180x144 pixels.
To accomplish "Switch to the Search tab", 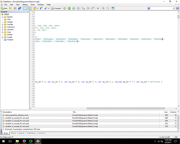I will (x=13, y=133).
